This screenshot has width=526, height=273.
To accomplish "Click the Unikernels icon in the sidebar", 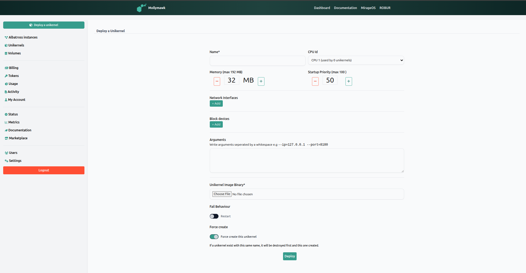I will coord(6,45).
